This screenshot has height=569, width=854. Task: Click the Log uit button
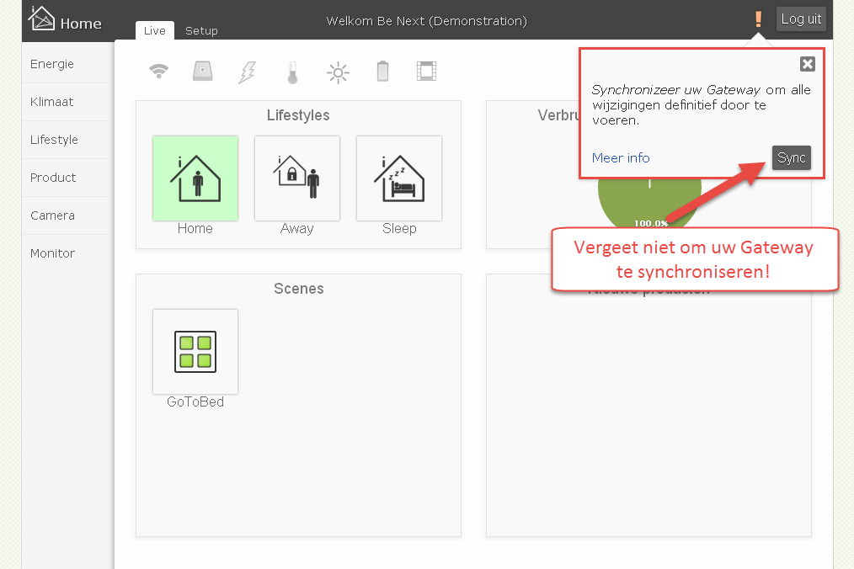(x=800, y=19)
